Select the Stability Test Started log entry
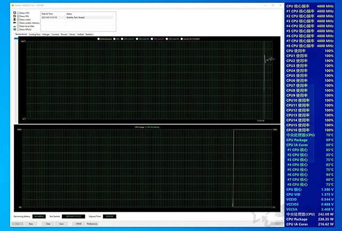Screen dimensions: 342x231 (x=75, y=17)
